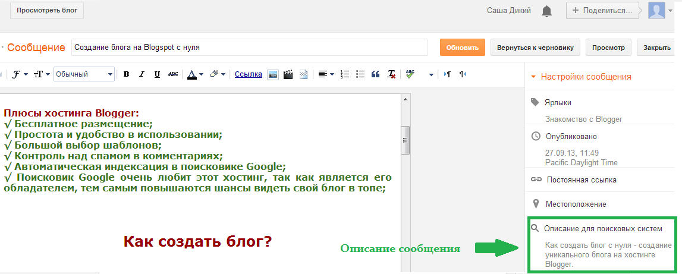682x274 pixels.
Task: Open the Постоянная ссылка section
Action: click(582, 179)
